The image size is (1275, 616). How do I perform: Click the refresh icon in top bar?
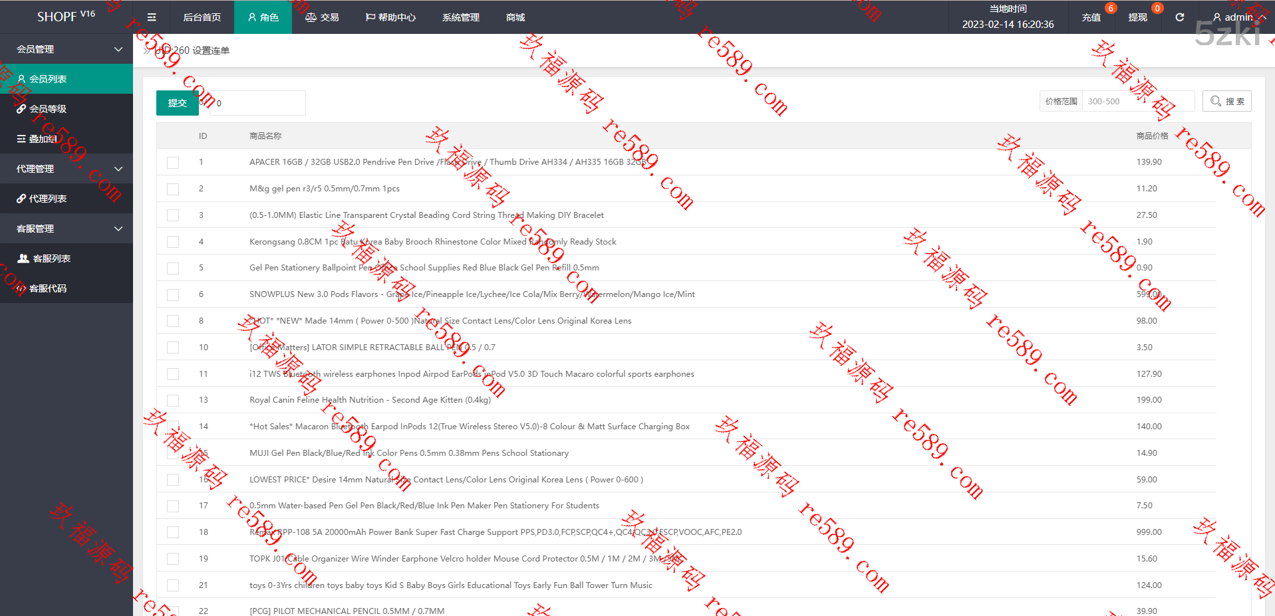click(1179, 17)
